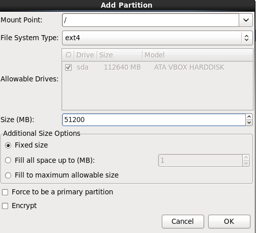This screenshot has width=256, height=233.
Task: Click the File System Type spinner arrows
Action: pyautogui.click(x=246, y=38)
